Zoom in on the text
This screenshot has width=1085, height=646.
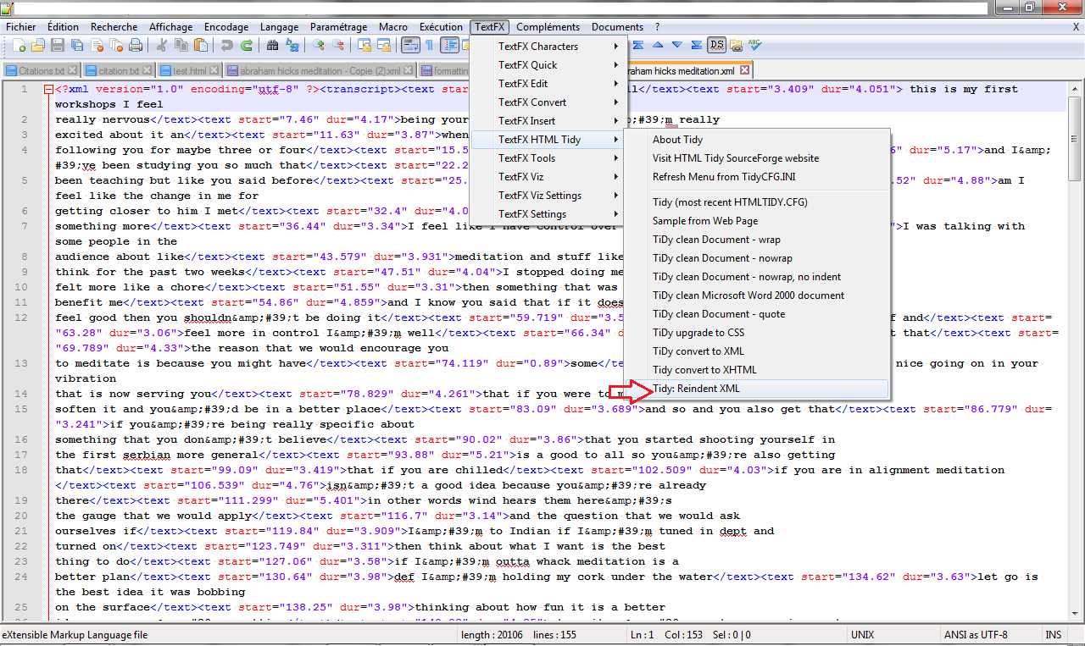[x=320, y=45]
